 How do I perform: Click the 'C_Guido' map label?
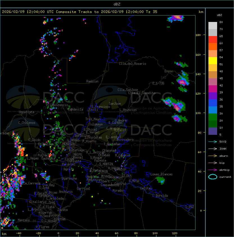pyautogui.click(x=34, y=140)
